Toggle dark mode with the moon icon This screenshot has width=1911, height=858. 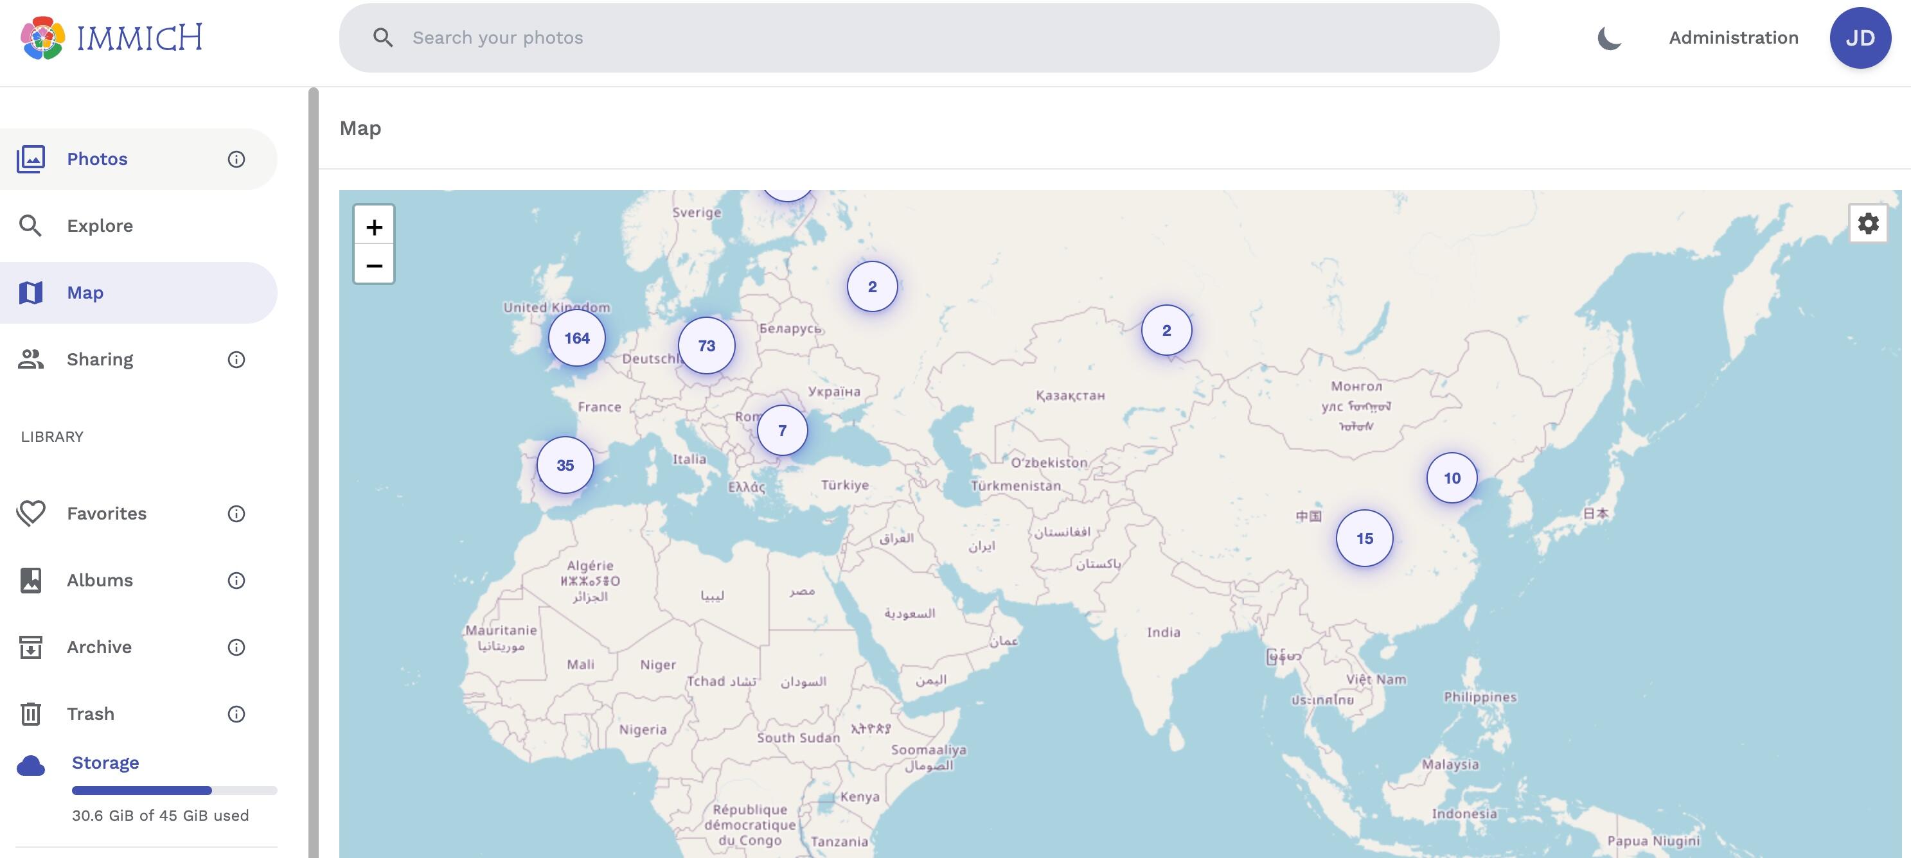pos(1609,38)
